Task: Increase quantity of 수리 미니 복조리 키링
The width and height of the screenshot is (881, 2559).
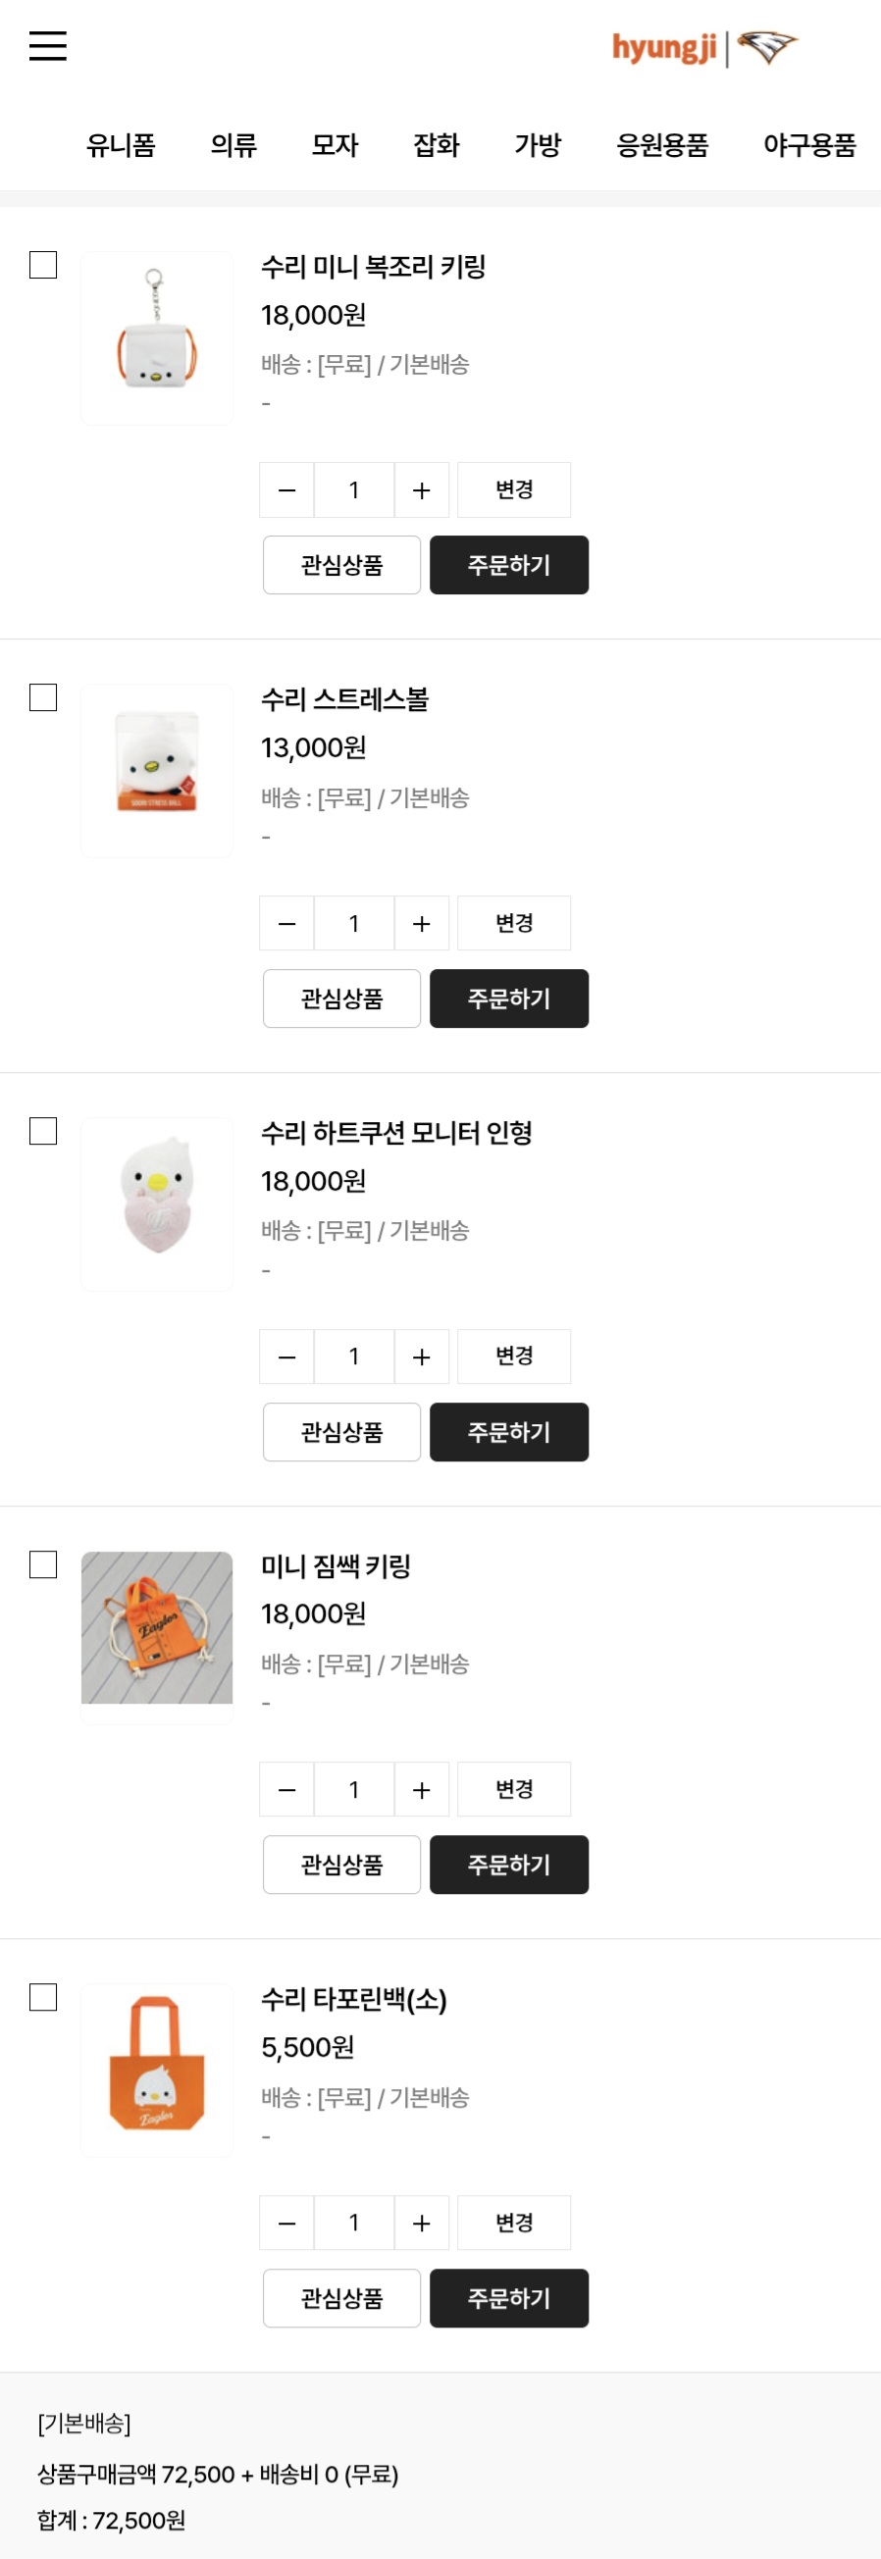Action: pyautogui.click(x=421, y=490)
